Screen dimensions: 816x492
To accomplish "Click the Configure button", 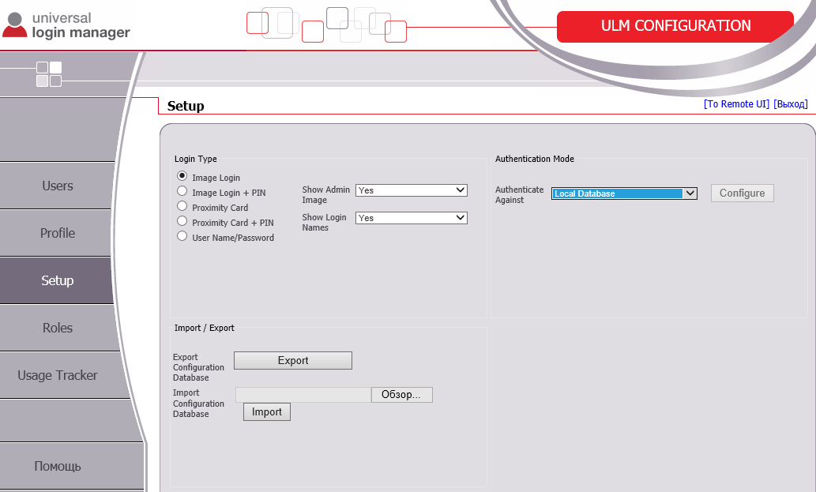I will [x=742, y=193].
